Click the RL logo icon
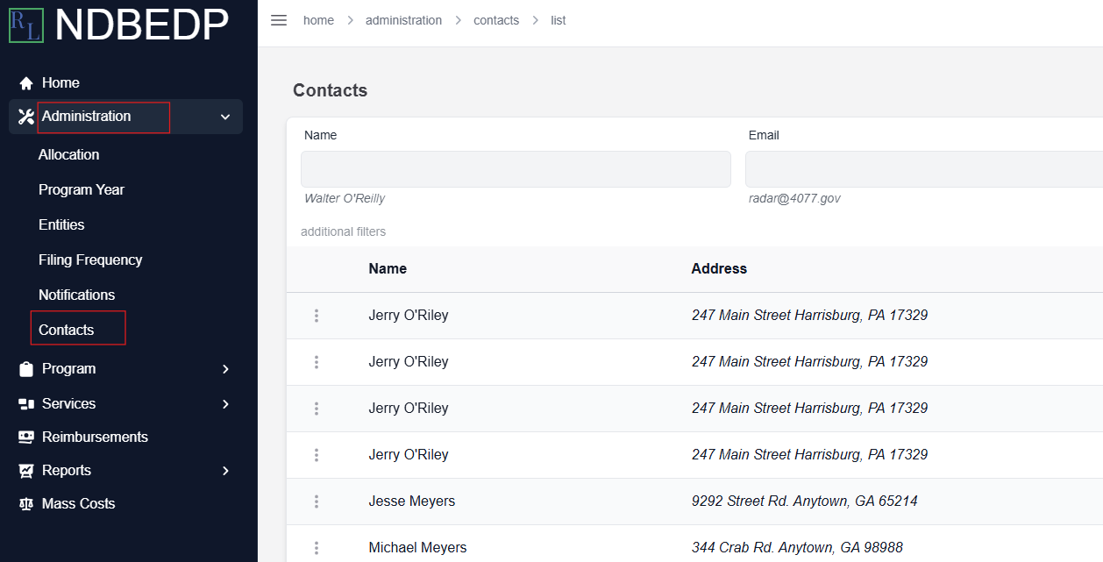This screenshot has width=1103, height=562. [x=26, y=25]
